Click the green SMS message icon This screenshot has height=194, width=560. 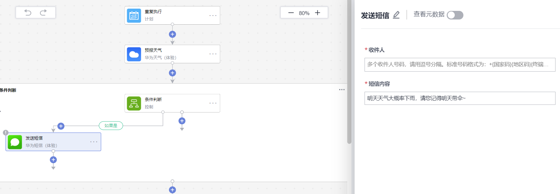(x=15, y=142)
